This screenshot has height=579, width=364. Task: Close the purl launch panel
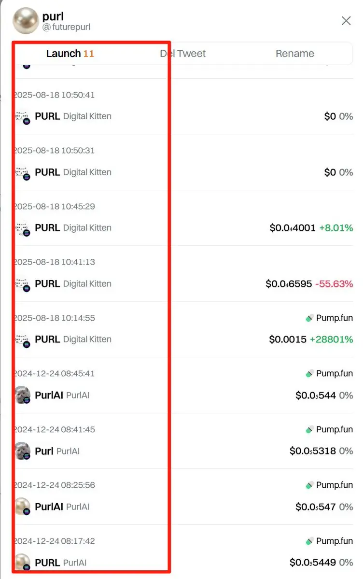[x=346, y=21]
